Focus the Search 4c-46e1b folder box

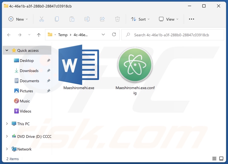click(173, 35)
